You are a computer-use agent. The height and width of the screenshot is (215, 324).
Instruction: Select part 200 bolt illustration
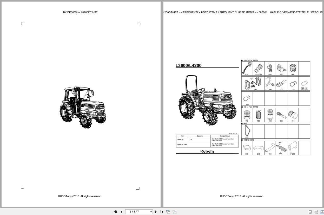281,115
